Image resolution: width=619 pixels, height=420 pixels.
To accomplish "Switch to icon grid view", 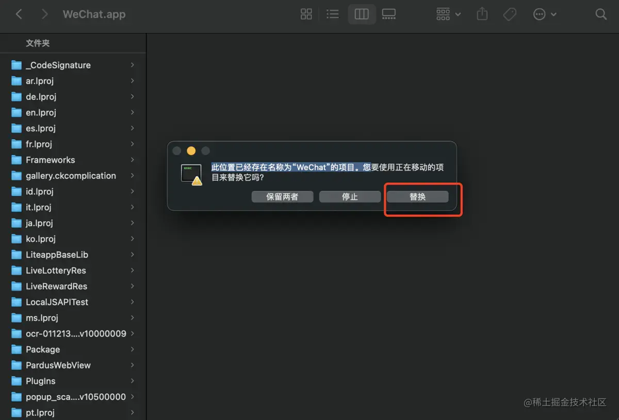I will 306,14.
